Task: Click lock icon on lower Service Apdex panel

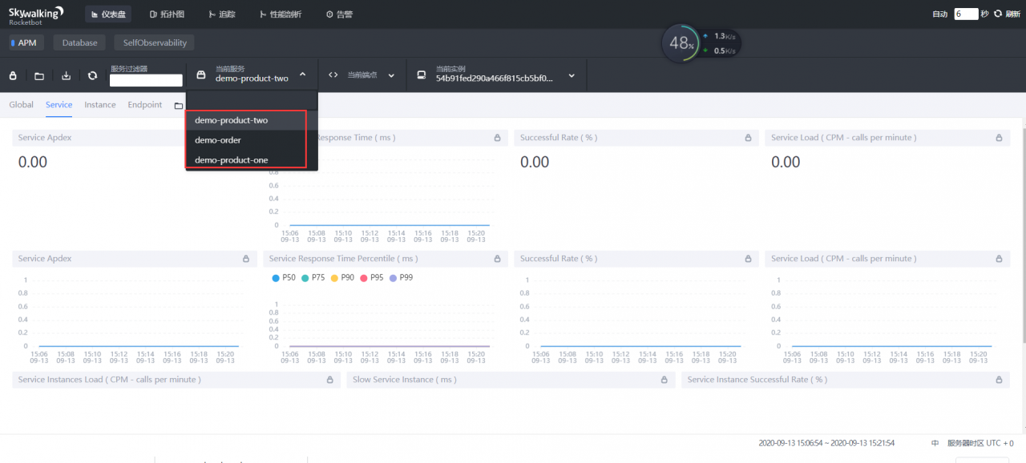Action: 246,259
